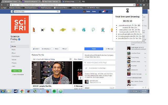This screenshot has height=105, width=168.
Task: Select the Fundraisers menu item
Action: 16,56
